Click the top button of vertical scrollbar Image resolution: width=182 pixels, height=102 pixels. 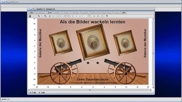[x=153, y=19]
